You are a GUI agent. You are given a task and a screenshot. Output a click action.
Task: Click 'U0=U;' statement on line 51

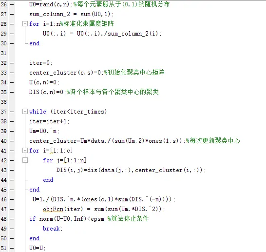(38, 248)
